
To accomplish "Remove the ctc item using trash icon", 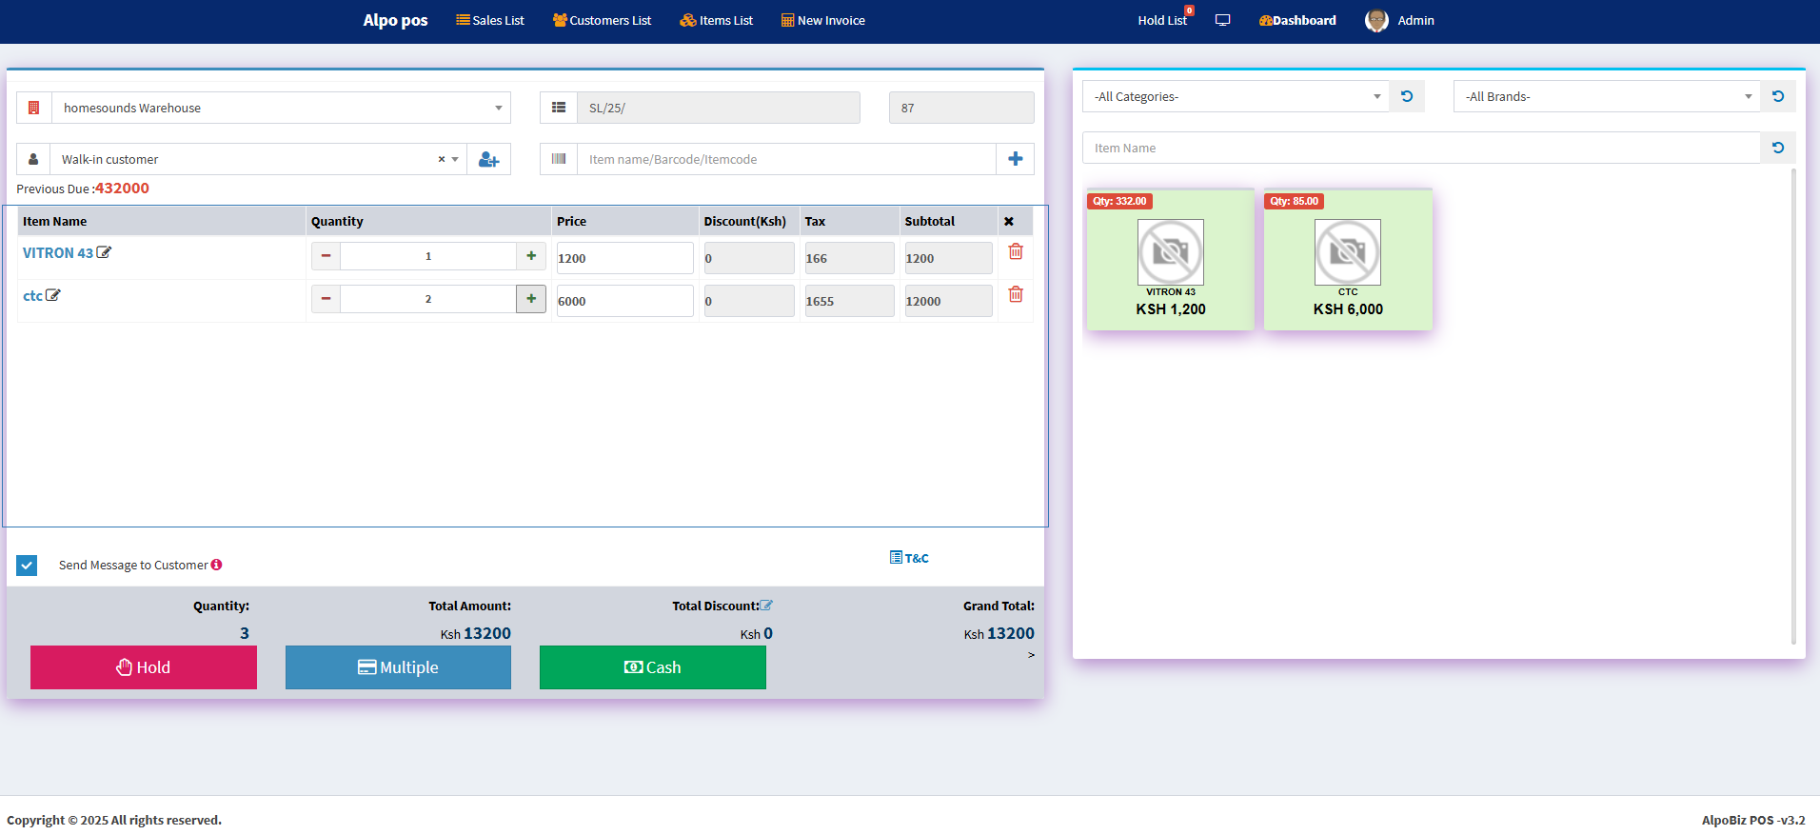I will coord(1016,295).
